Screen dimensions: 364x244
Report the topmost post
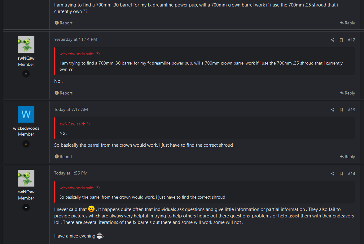[64, 23]
